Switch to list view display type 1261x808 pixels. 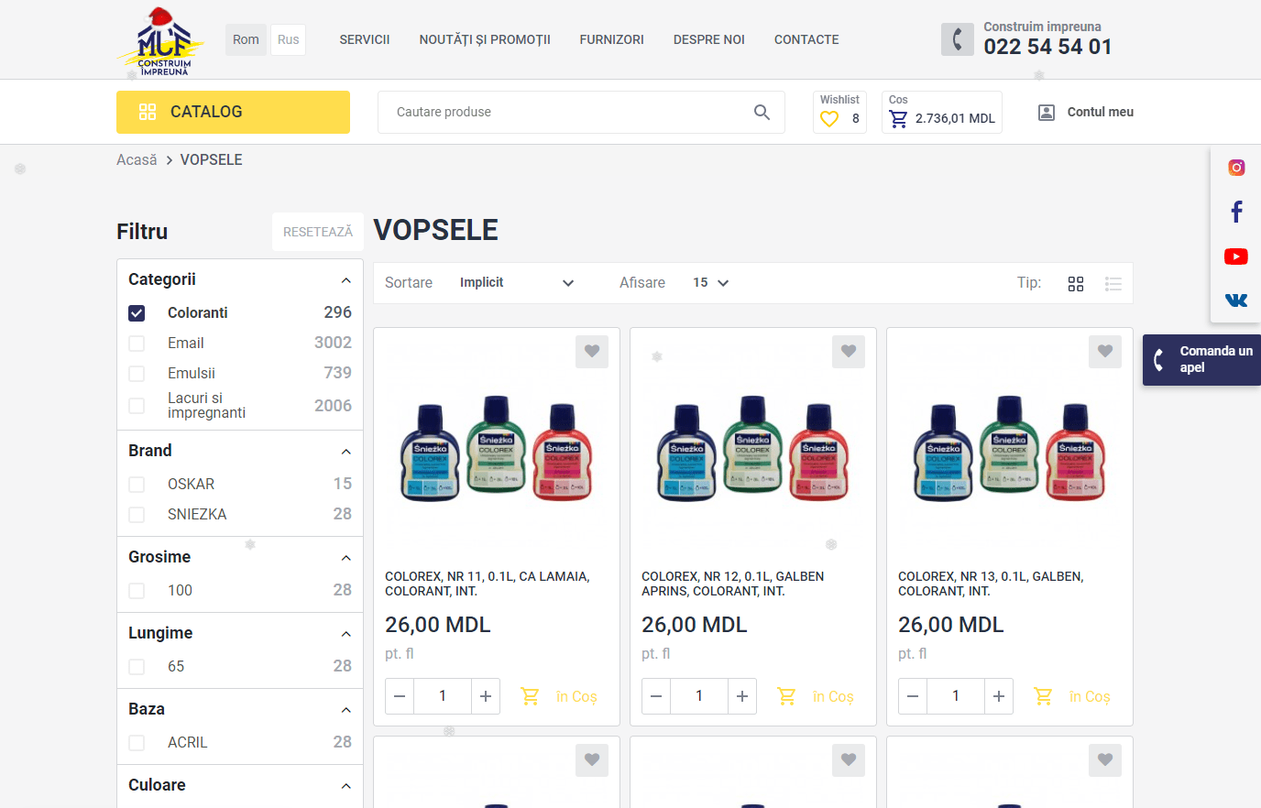1113,283
